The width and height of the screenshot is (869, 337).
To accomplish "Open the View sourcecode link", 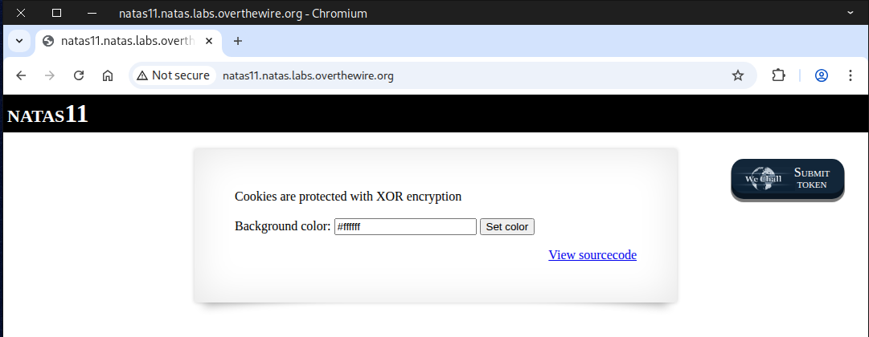I will pos(592,255).
